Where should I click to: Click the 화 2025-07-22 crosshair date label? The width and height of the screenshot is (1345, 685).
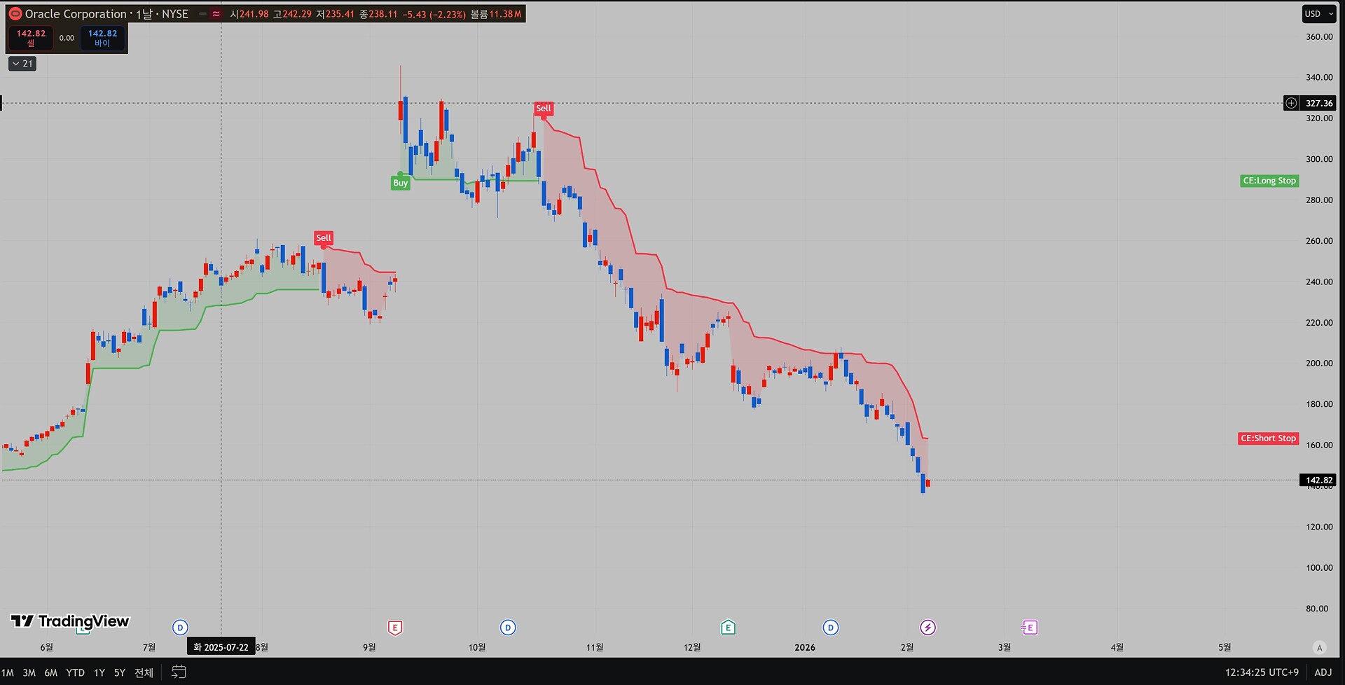point(221,647)
